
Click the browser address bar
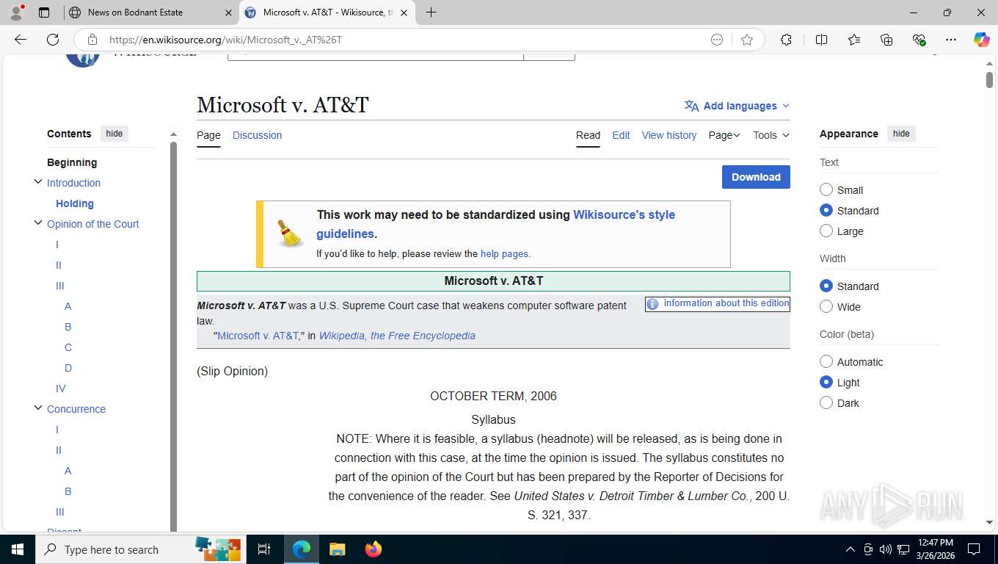click(407, 40)
